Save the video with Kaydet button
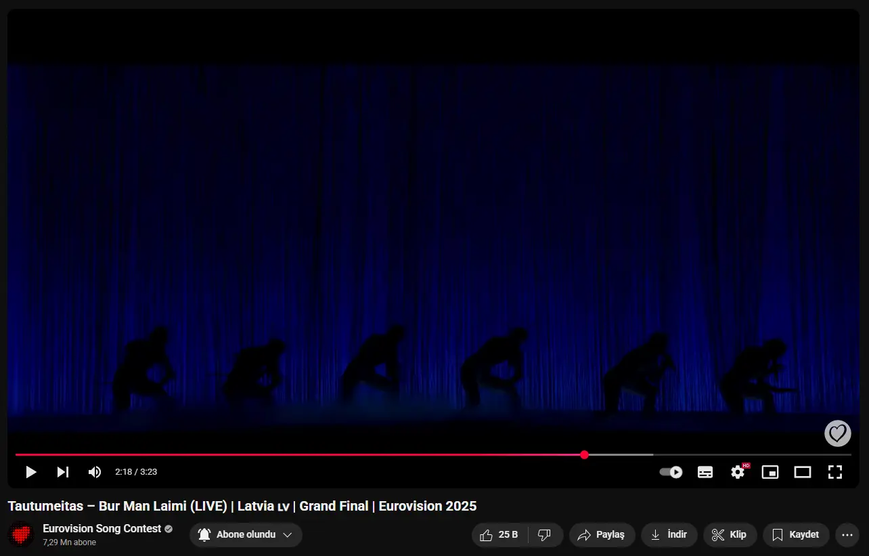 pos(796,535)
